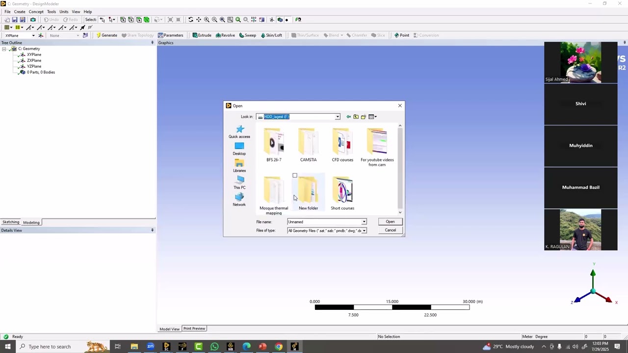Open the CFD courses folder
The image size is (628, 353).
pos(342,146)
